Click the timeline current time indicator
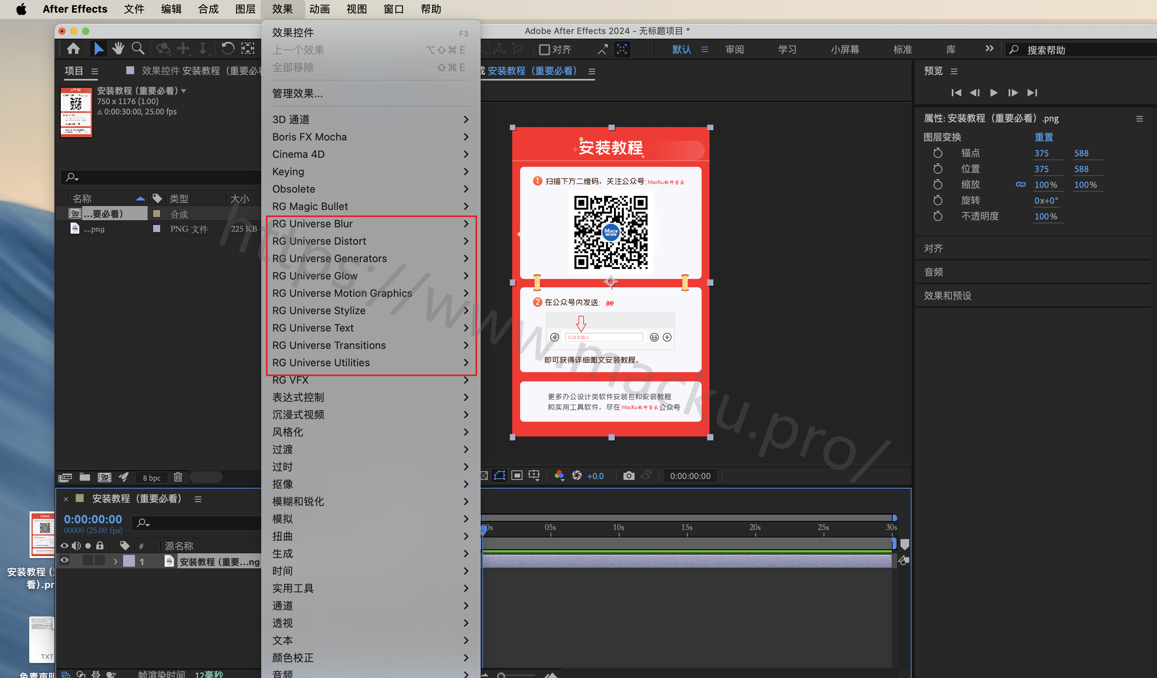Image resolution: width=1157 pixels, height=678 pixels. click(x=483, y=530)
